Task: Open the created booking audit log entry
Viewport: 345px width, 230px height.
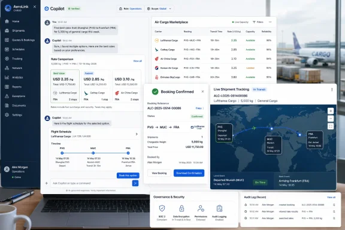Action: pos(290,205)
